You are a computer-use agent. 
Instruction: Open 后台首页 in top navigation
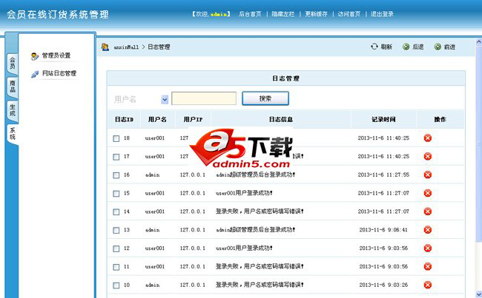[x=250, y=14]
